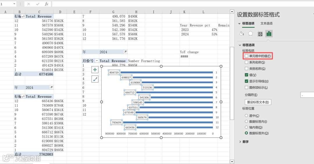314x164 pixels.
Task: Click cell with total 6774586
Action: click(39, 74)
